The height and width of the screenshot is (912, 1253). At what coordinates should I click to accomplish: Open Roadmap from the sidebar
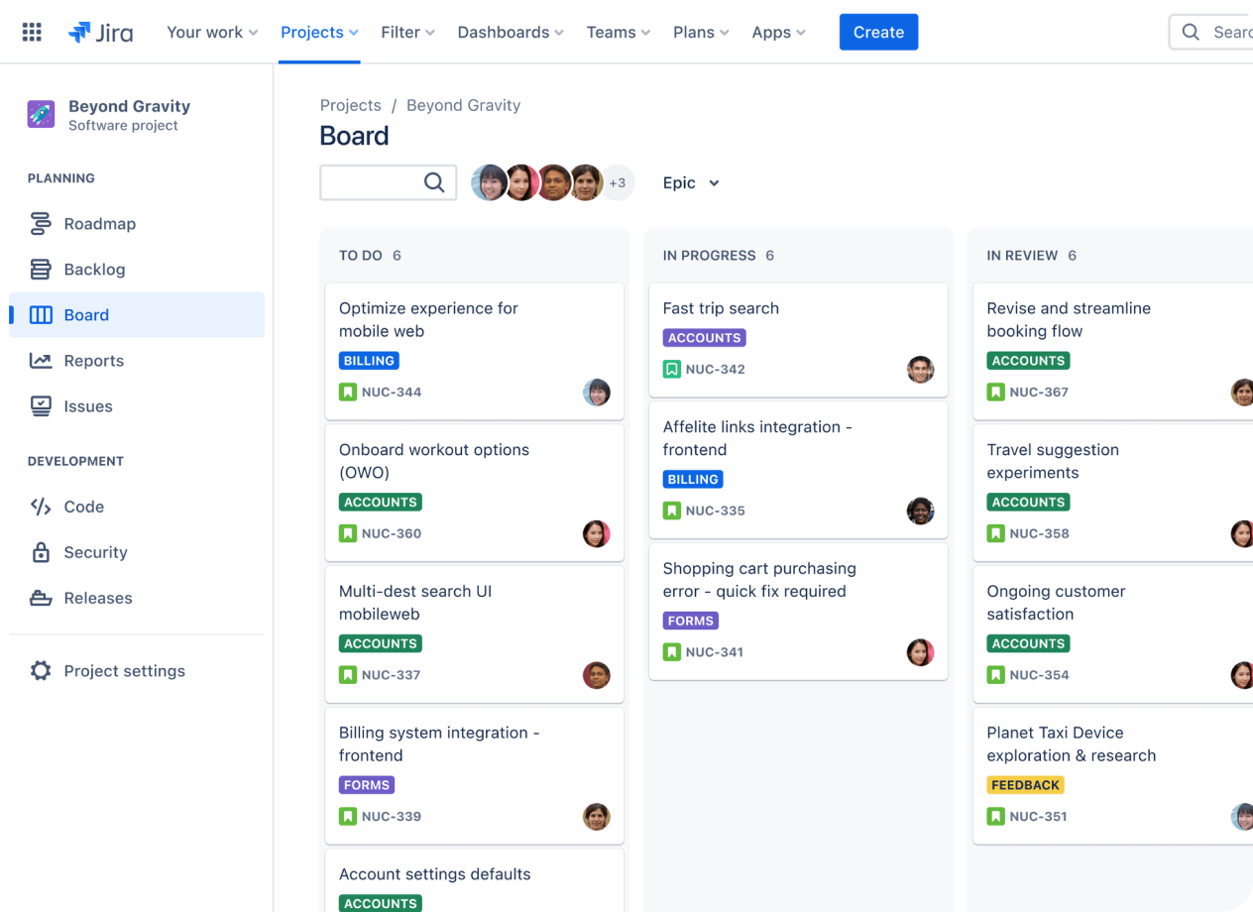pos(99,224)
